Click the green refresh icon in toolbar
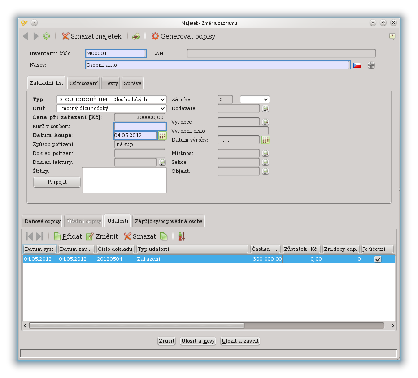The image size is (418, 378). click(x=47, y=36)
